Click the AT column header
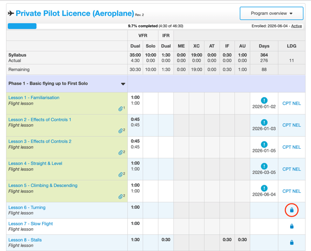311x251 pixels. point(212,46)
